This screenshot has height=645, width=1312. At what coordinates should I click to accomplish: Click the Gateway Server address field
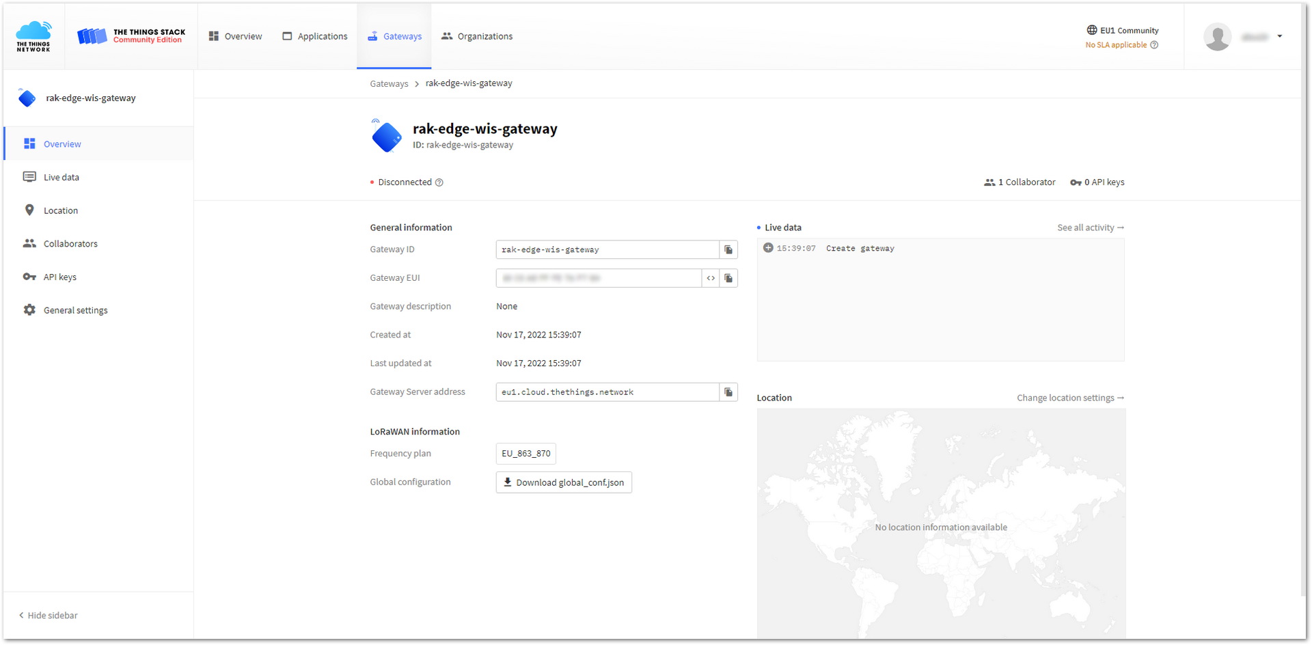coord(607,392)
